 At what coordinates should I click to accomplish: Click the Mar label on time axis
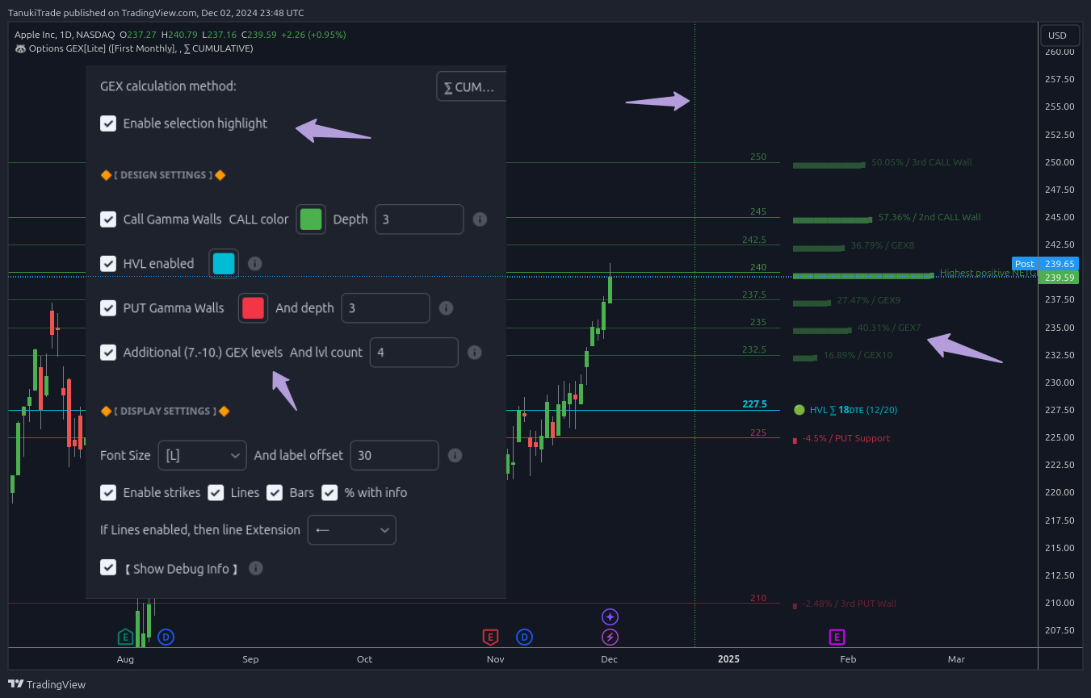[956, 659]
